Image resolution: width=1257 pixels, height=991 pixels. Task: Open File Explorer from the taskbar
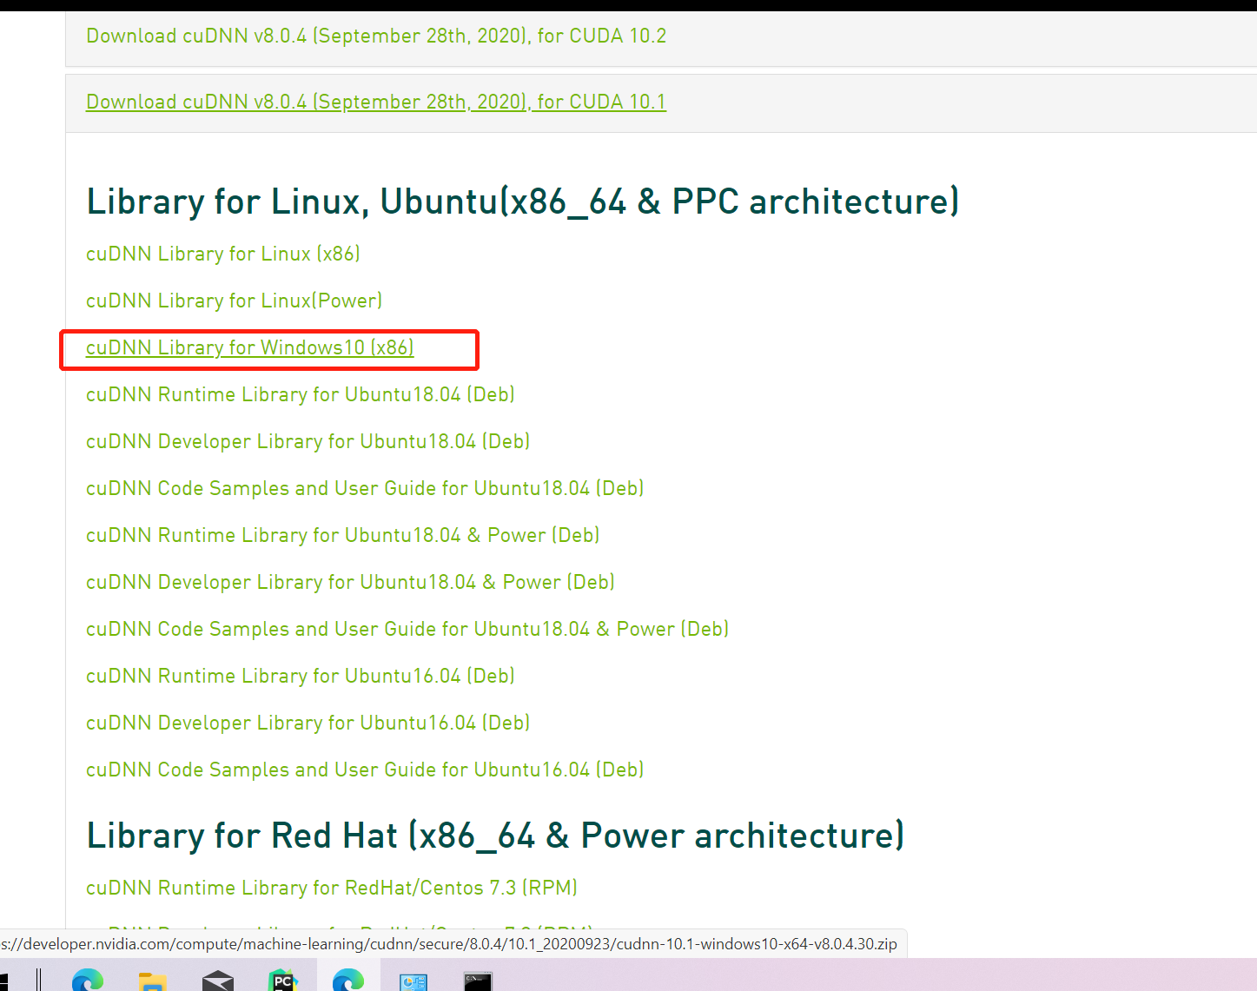coord(153,981)
